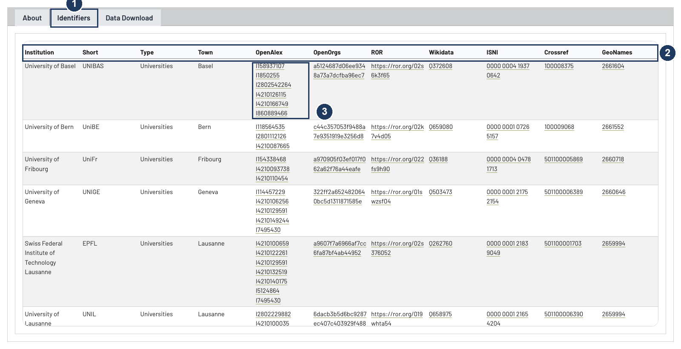Open OpenAlex link I4210093738

pyautogui.click(x=272, y=169)
